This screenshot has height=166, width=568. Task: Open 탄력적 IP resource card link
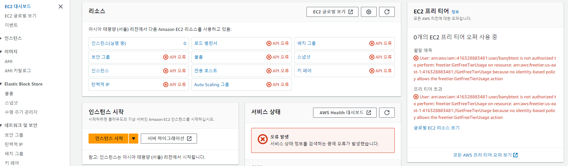[100, 85]
